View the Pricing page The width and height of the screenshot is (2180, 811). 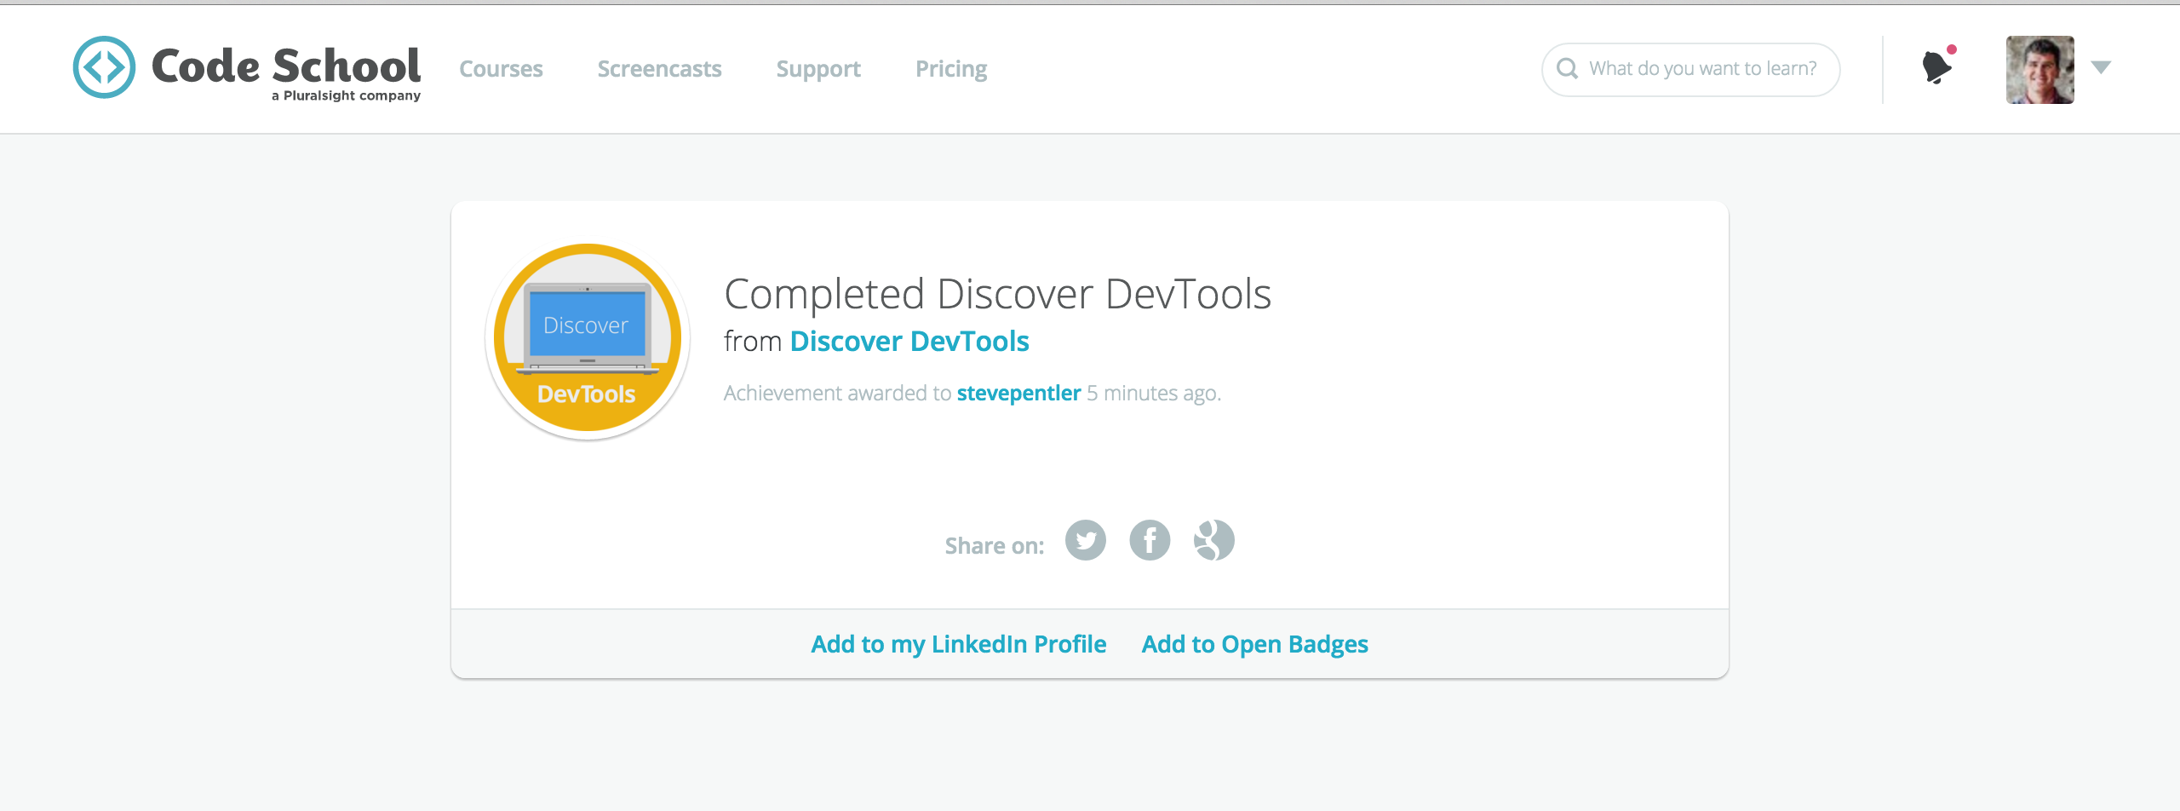pos(951,69)
